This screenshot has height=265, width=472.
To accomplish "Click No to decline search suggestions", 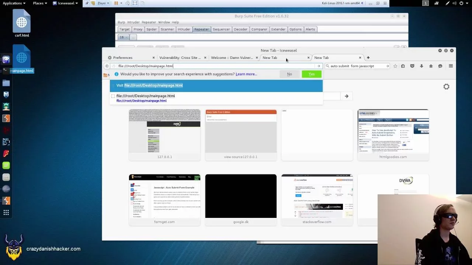I will tap(289, 74).
